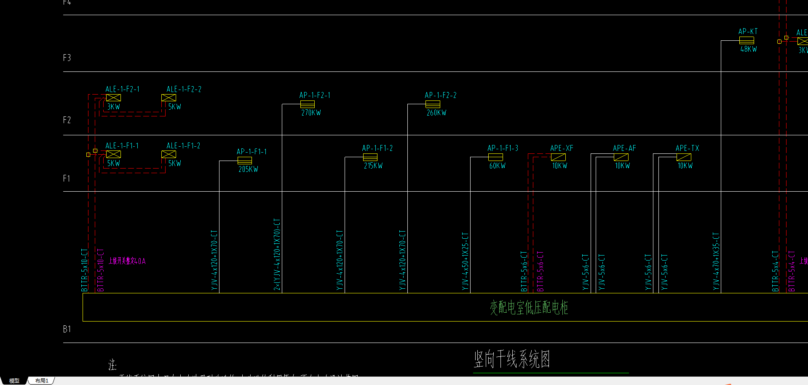Screen dimensions: 808x385
Task: Click the F2 floor label
Action: pos(67,120)
